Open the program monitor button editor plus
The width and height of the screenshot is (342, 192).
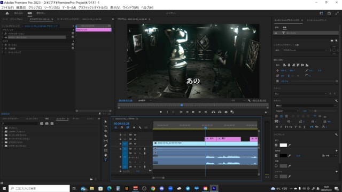click(x=266, y=113)
